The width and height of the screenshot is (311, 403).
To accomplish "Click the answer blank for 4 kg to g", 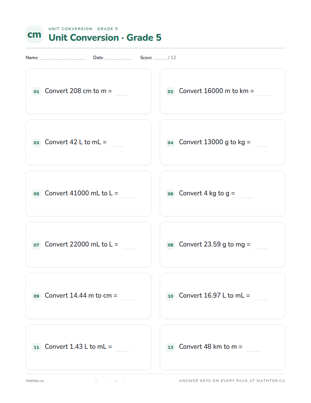I will tap(246, 195).
